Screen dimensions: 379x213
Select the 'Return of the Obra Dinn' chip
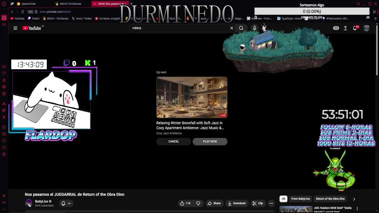point(330,199)
